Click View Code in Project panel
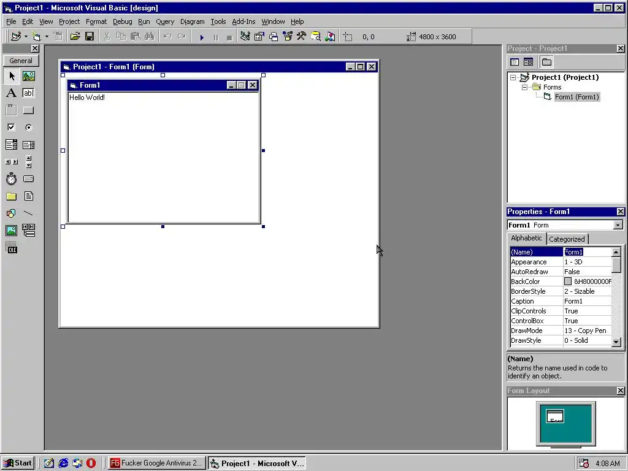The width and height of the screenshot is (628, 471). click(x=515, y=62)
